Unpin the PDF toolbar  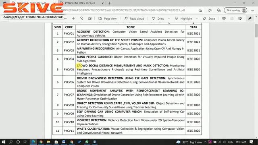250,19
